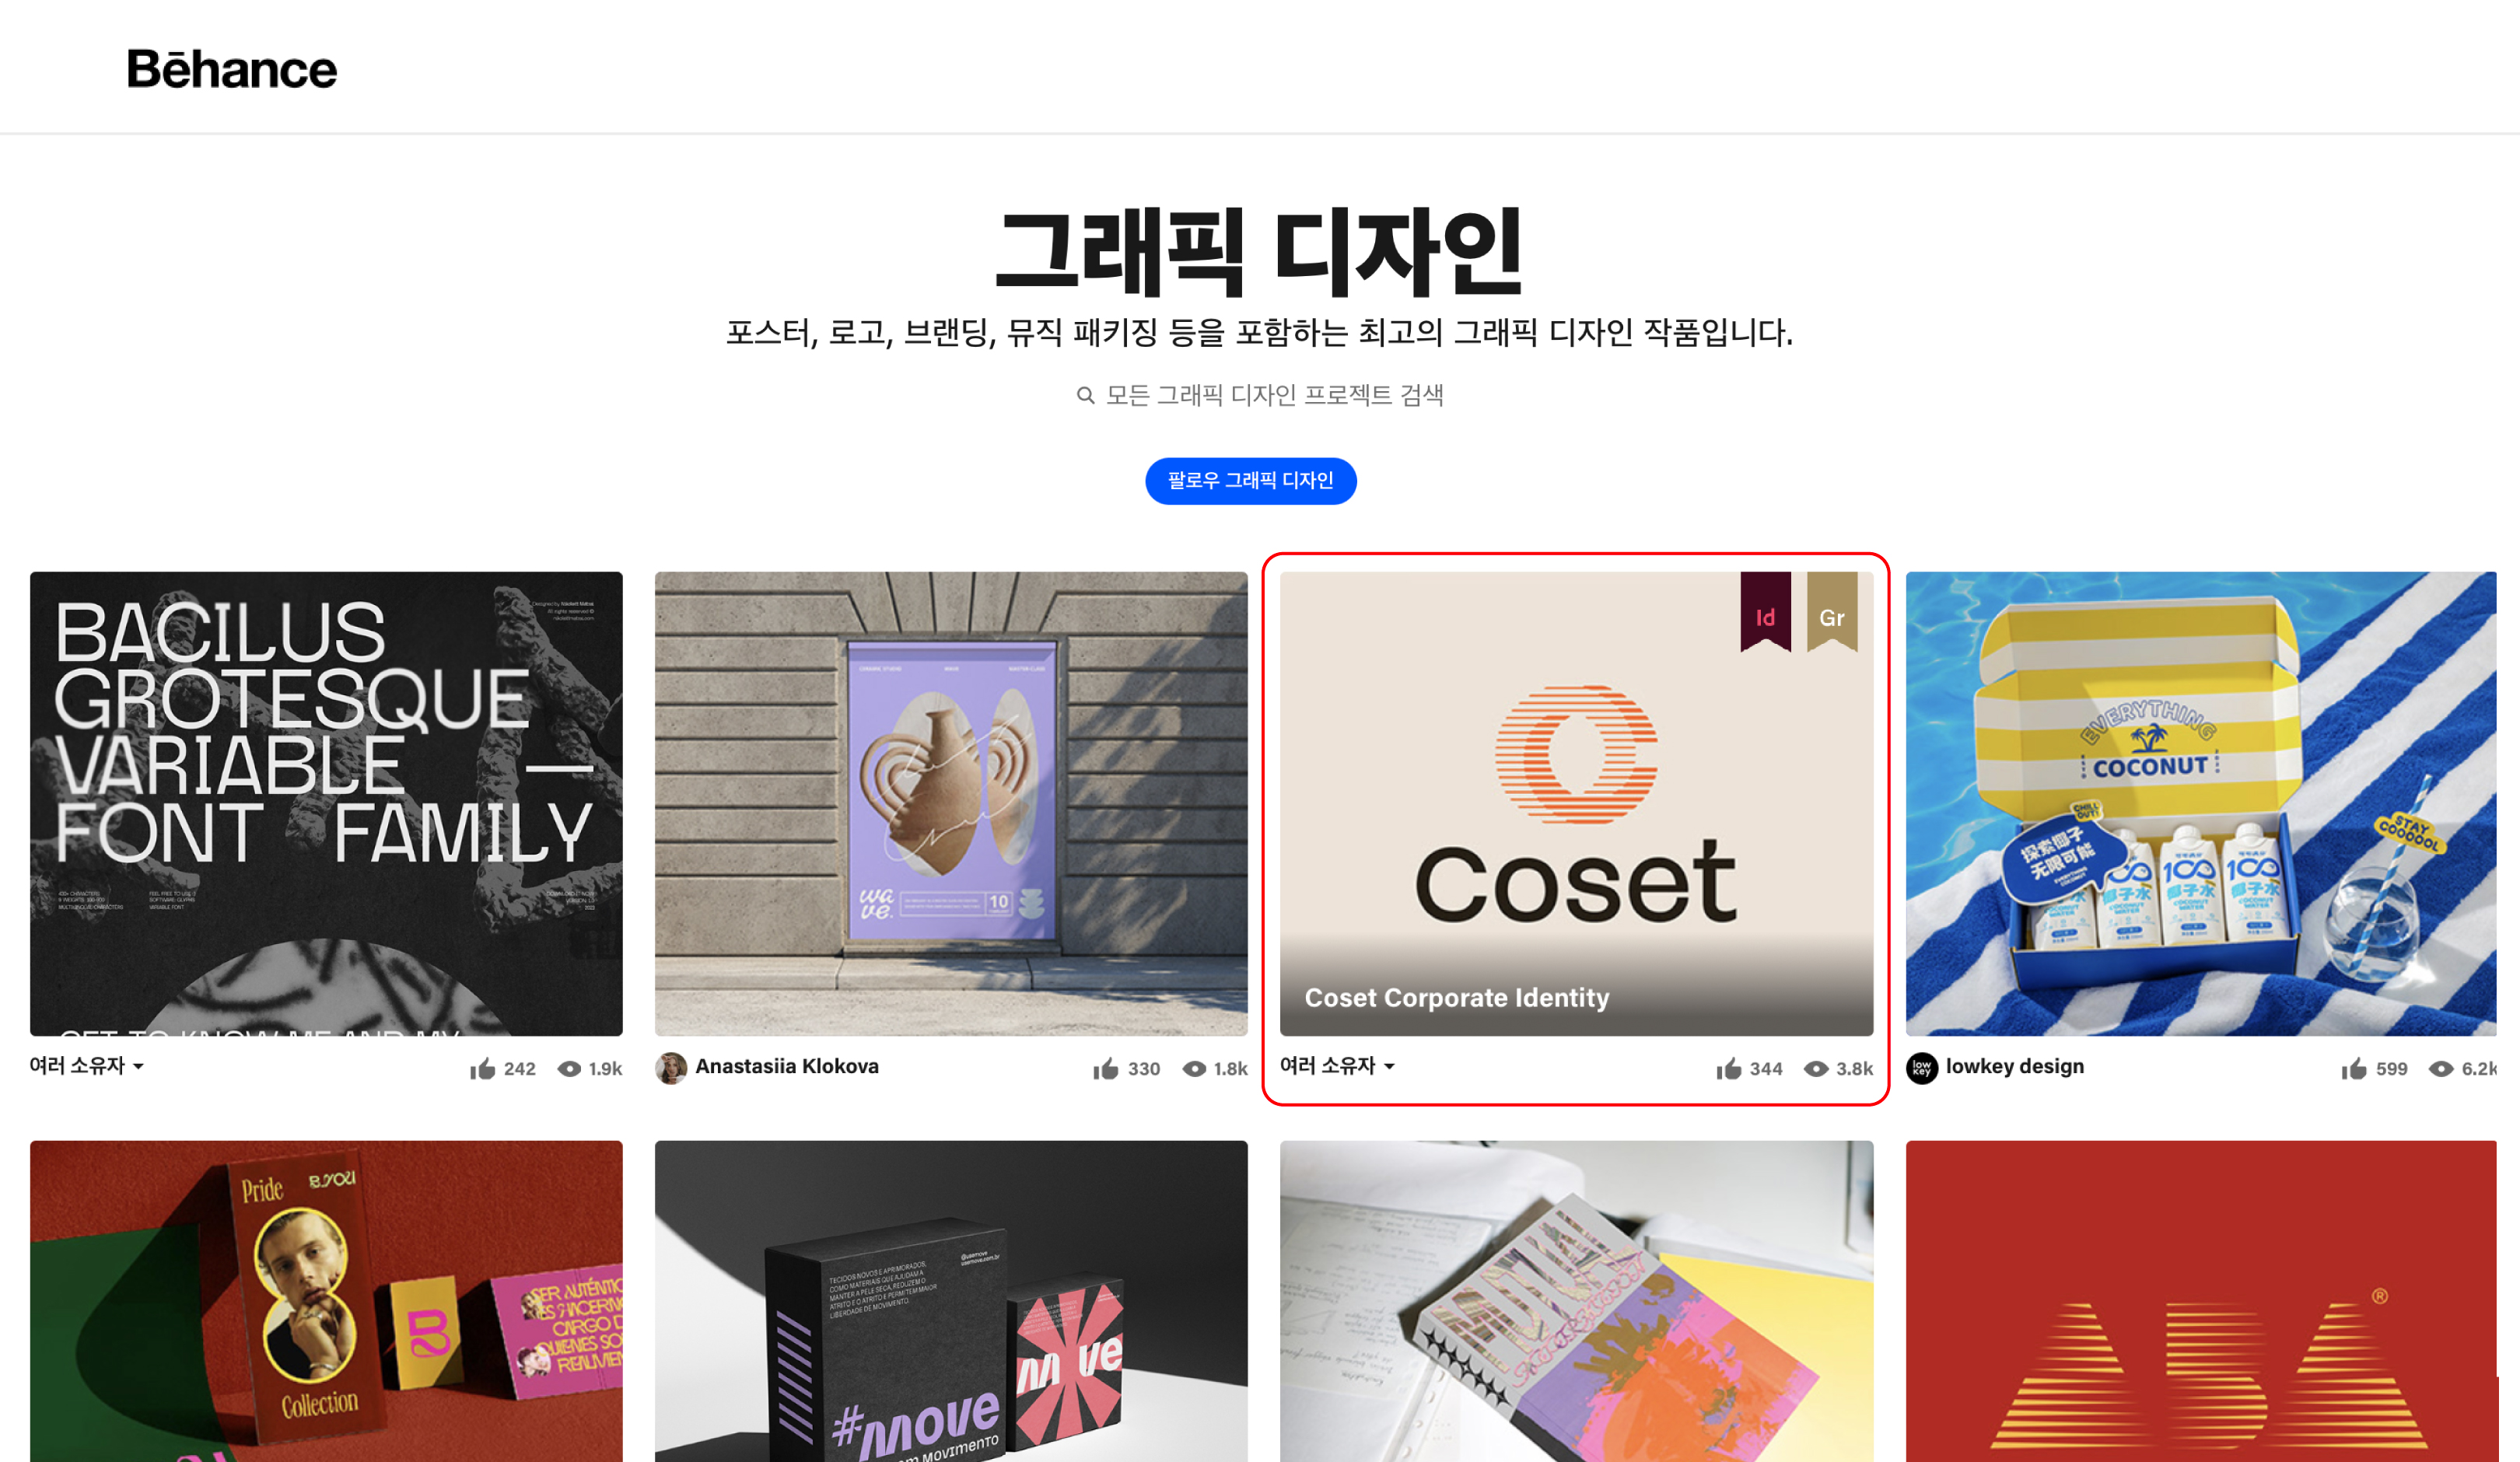Open Anastasiia Klokova's avatar
The image size is (2520, 1462).
pyautogui.click(x=671, y=1068)
